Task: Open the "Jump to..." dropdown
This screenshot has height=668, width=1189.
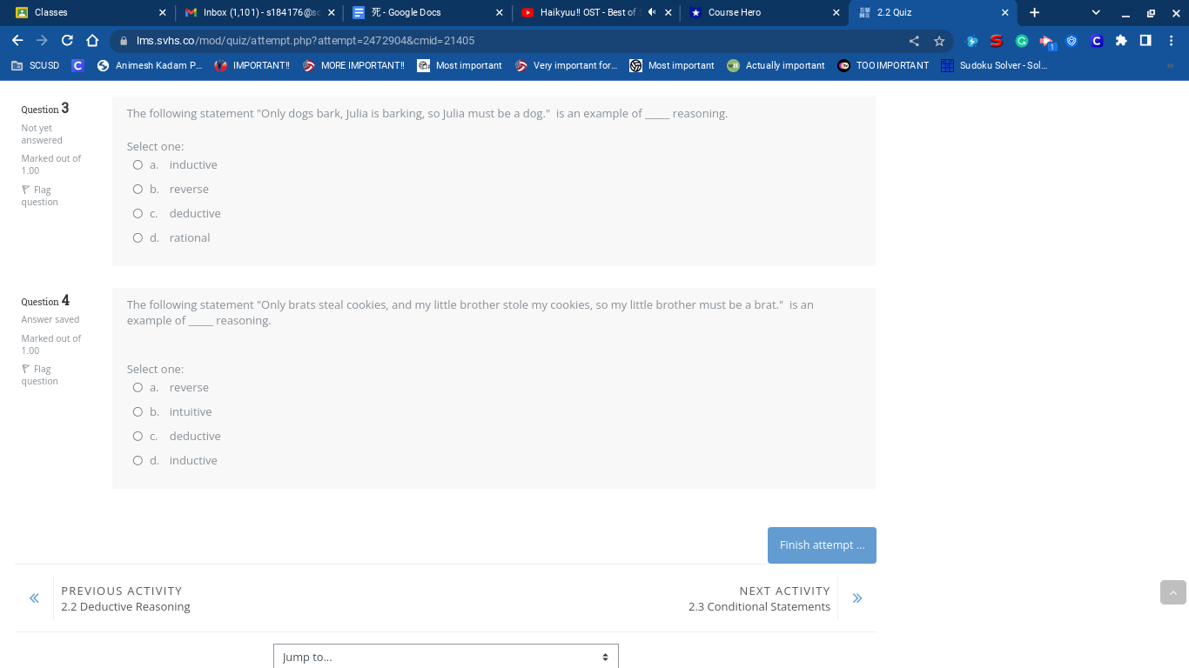Action: tap(445, 656)
